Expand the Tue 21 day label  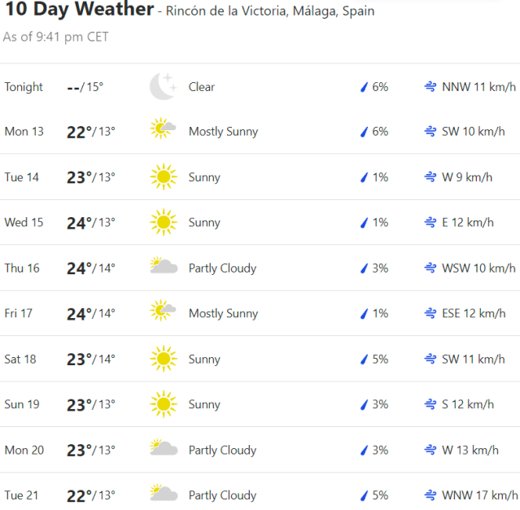21,495
